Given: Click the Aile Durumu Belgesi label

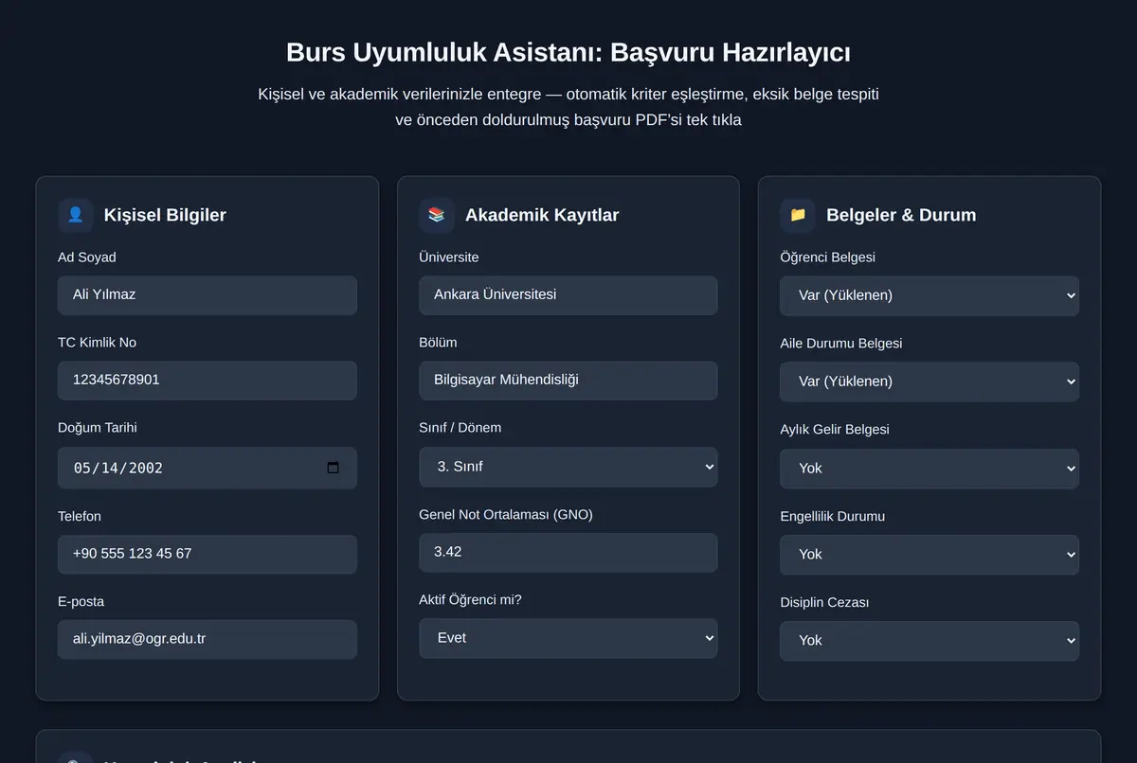Looking at the screenshot, I should tap(841, 344).
